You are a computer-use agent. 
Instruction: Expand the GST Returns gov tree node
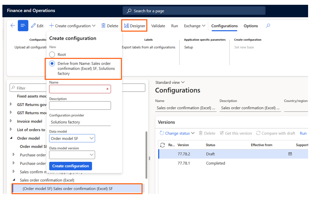point(11,104)
